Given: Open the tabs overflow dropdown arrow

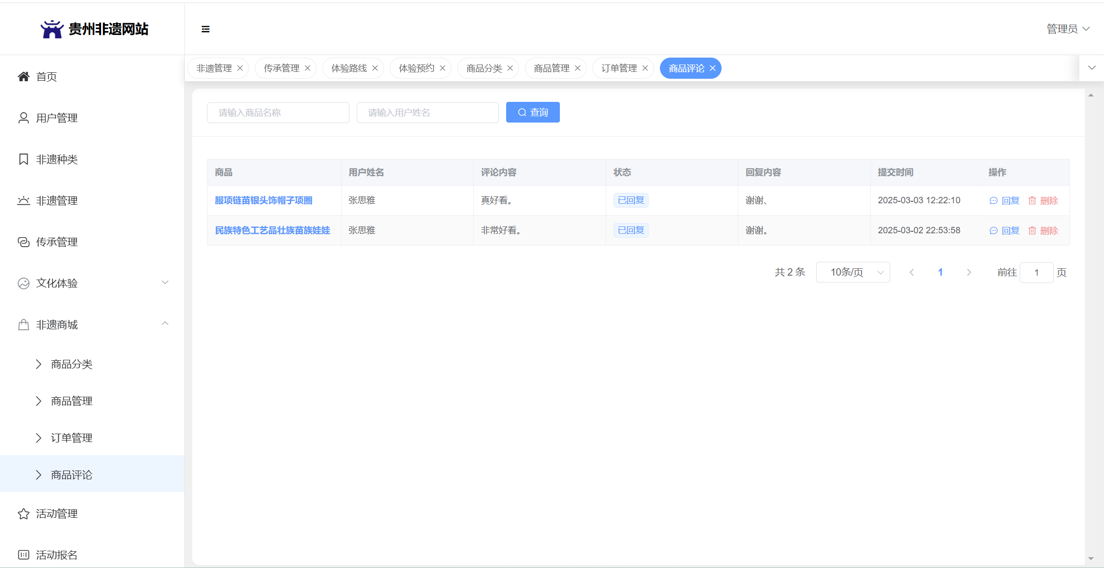Looking at the screenshot, I should click(1092, 68).
